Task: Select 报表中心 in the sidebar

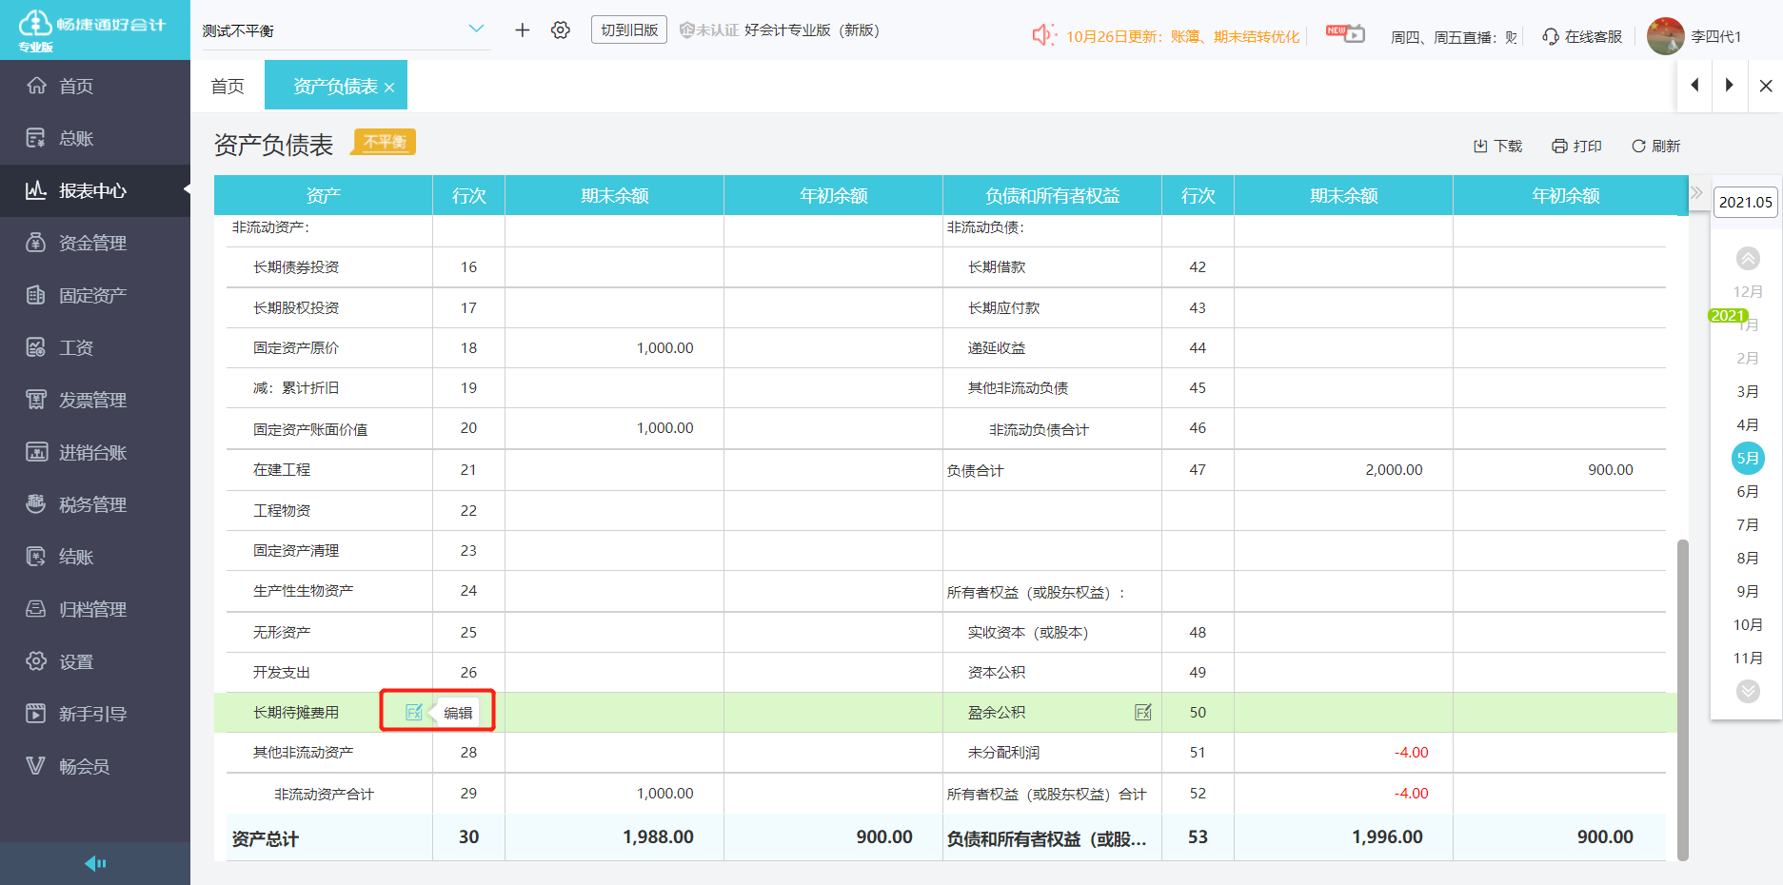Action: click(95, 190)
